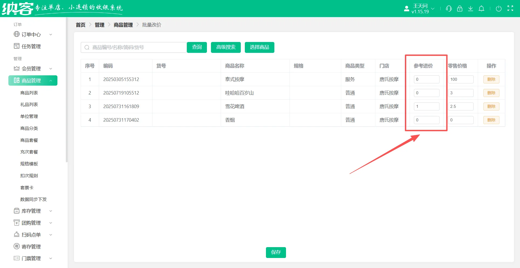Expand the 订单中心 menu
The height and width of the screenshot is (268, 520).
click(x=32, y=34)
